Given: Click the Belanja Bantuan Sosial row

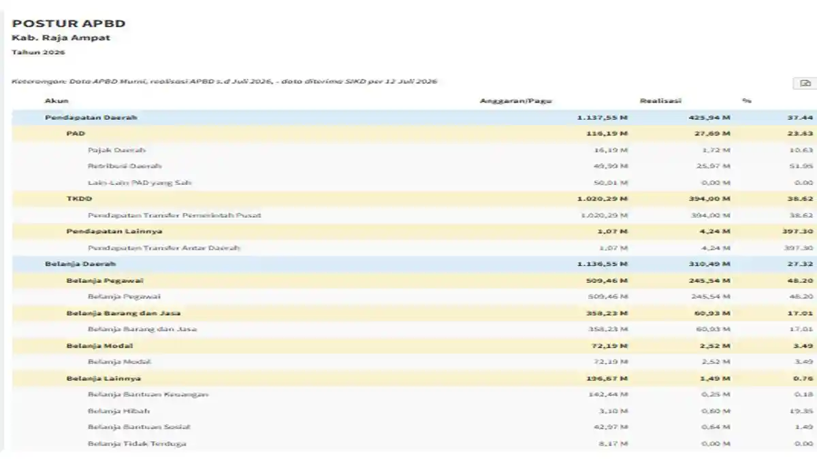Looking at the screenshot, I should pyautogui.click(x=415, y=427).
